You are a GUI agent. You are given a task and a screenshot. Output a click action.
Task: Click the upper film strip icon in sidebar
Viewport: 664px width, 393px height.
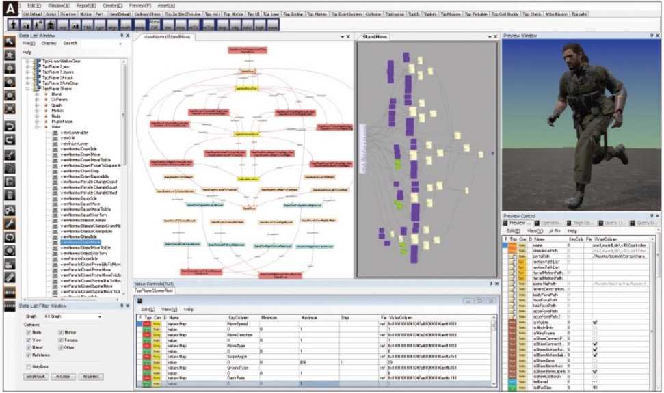(x=10, y=292)
